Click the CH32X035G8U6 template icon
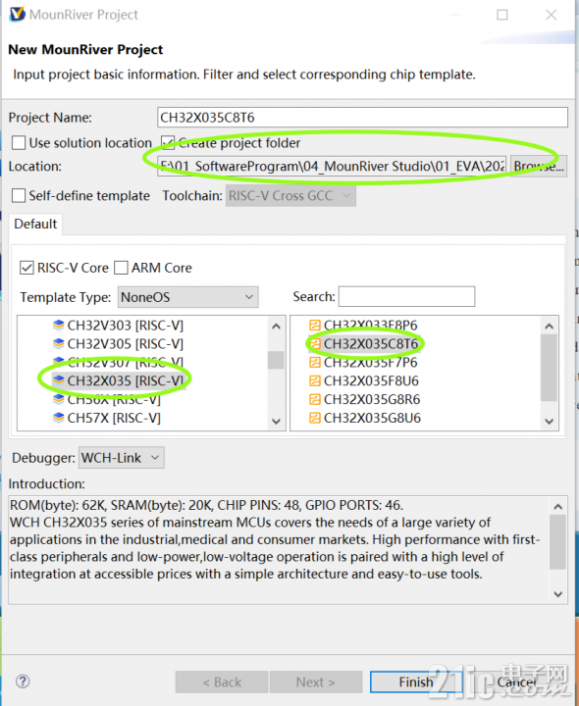This screenshot has width=579, height=706. (x=314, y=418)
